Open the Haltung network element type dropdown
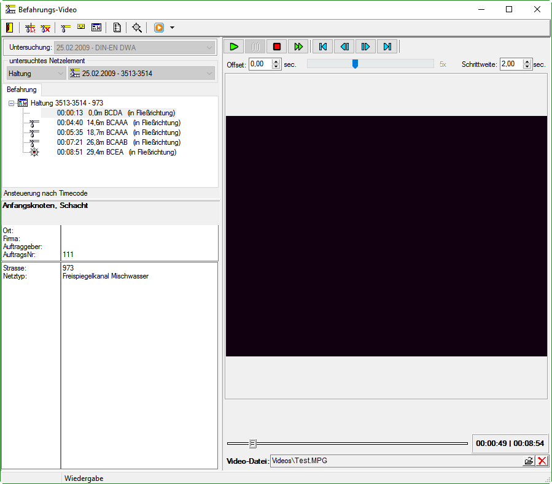Image resolution: width=552 pixels, height=484 pixels. pyautogui.click(x=36, y=74)
